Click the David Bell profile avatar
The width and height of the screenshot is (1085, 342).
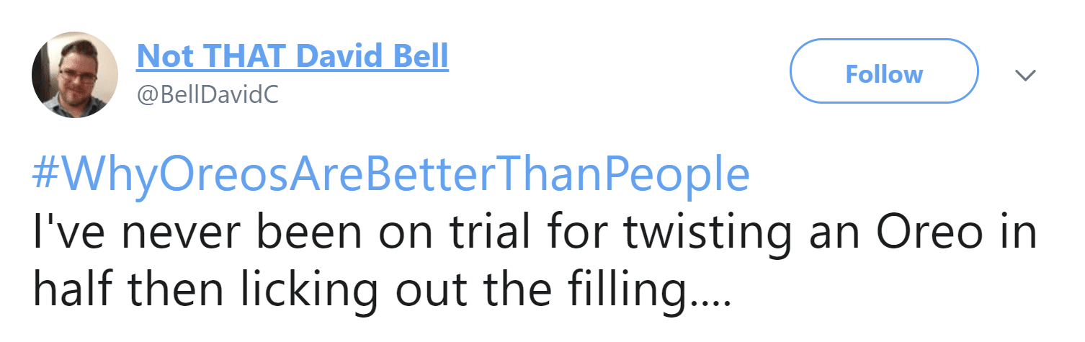pos(75,75)
